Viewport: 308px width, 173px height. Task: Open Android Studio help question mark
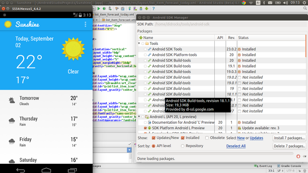click(x=154, y=9)
